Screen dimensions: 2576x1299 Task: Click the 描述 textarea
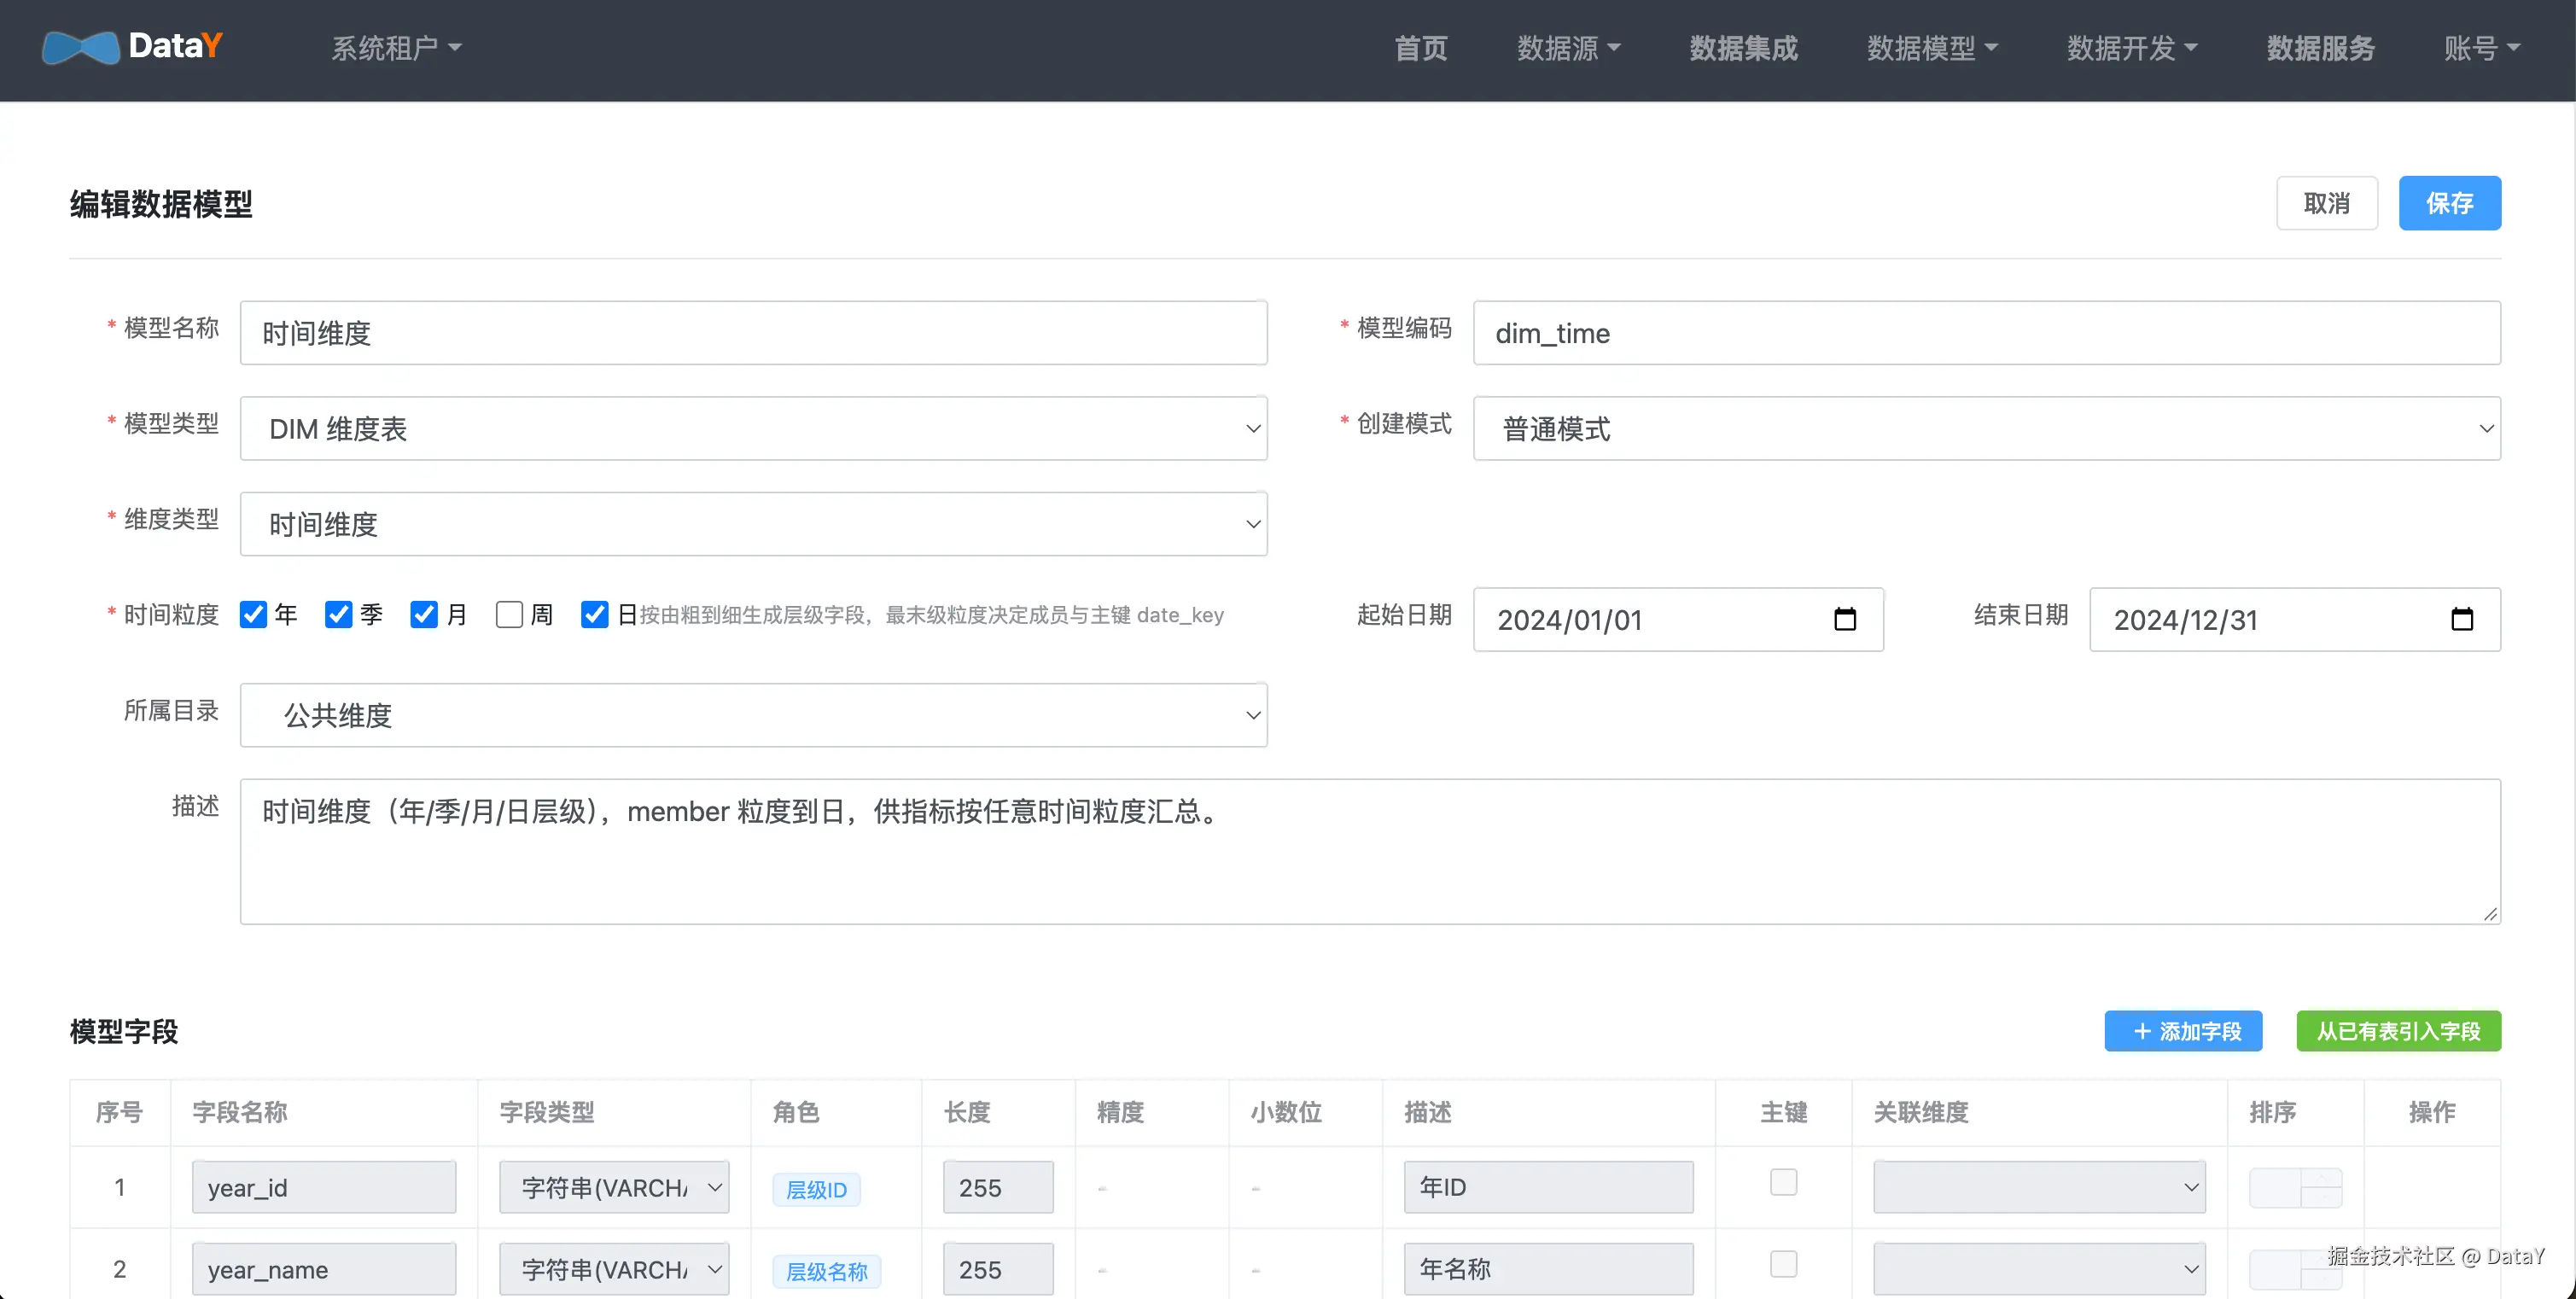click(x=1370, y=852)
